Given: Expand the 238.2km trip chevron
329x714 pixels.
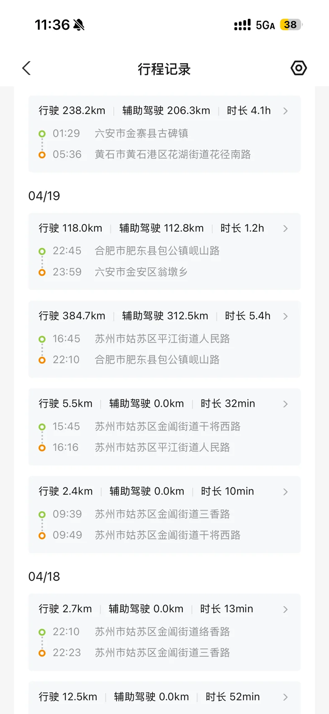Looking at the screenshot, I should tap(285, 111).
